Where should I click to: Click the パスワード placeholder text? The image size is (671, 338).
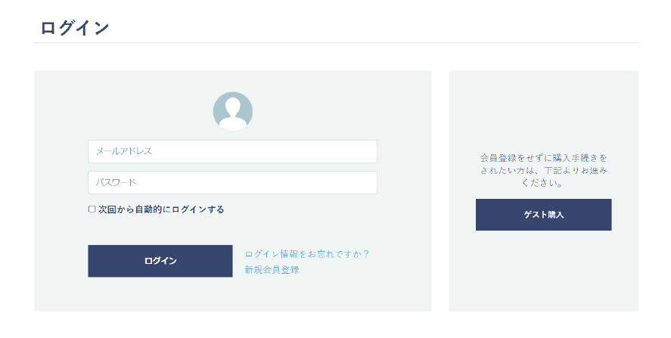[x=116, y=183]
